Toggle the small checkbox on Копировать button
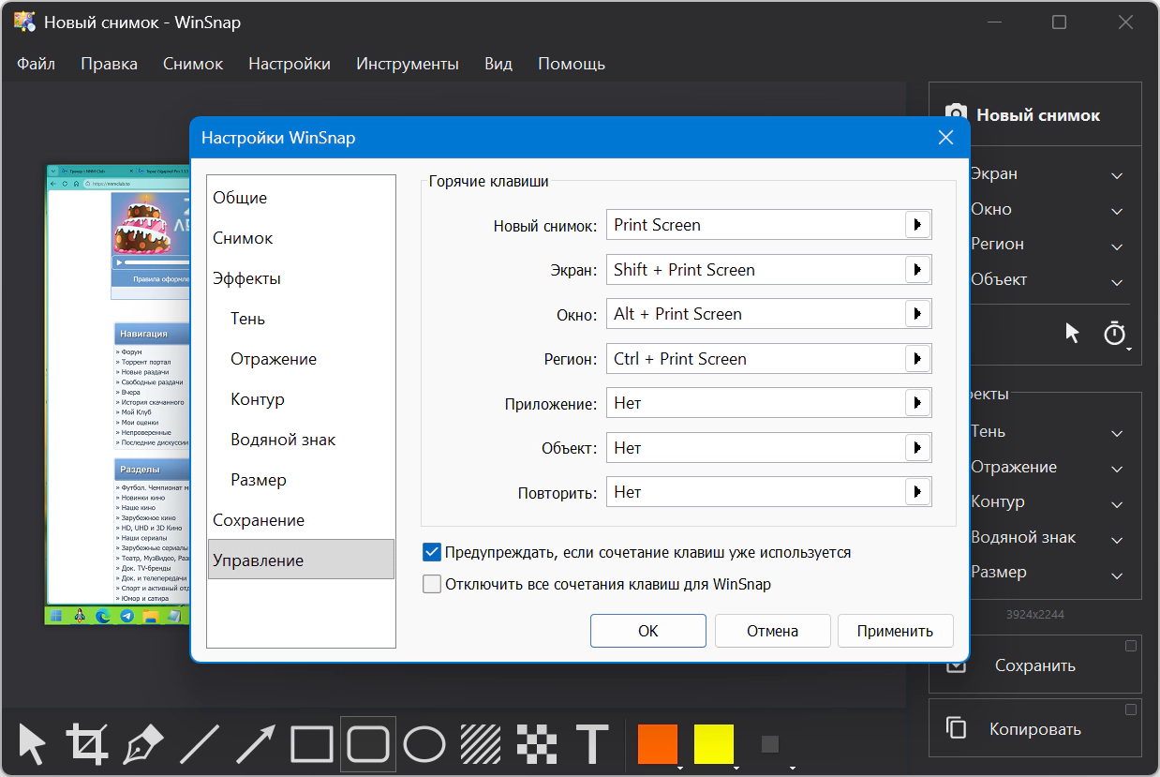 [1131, 709]
